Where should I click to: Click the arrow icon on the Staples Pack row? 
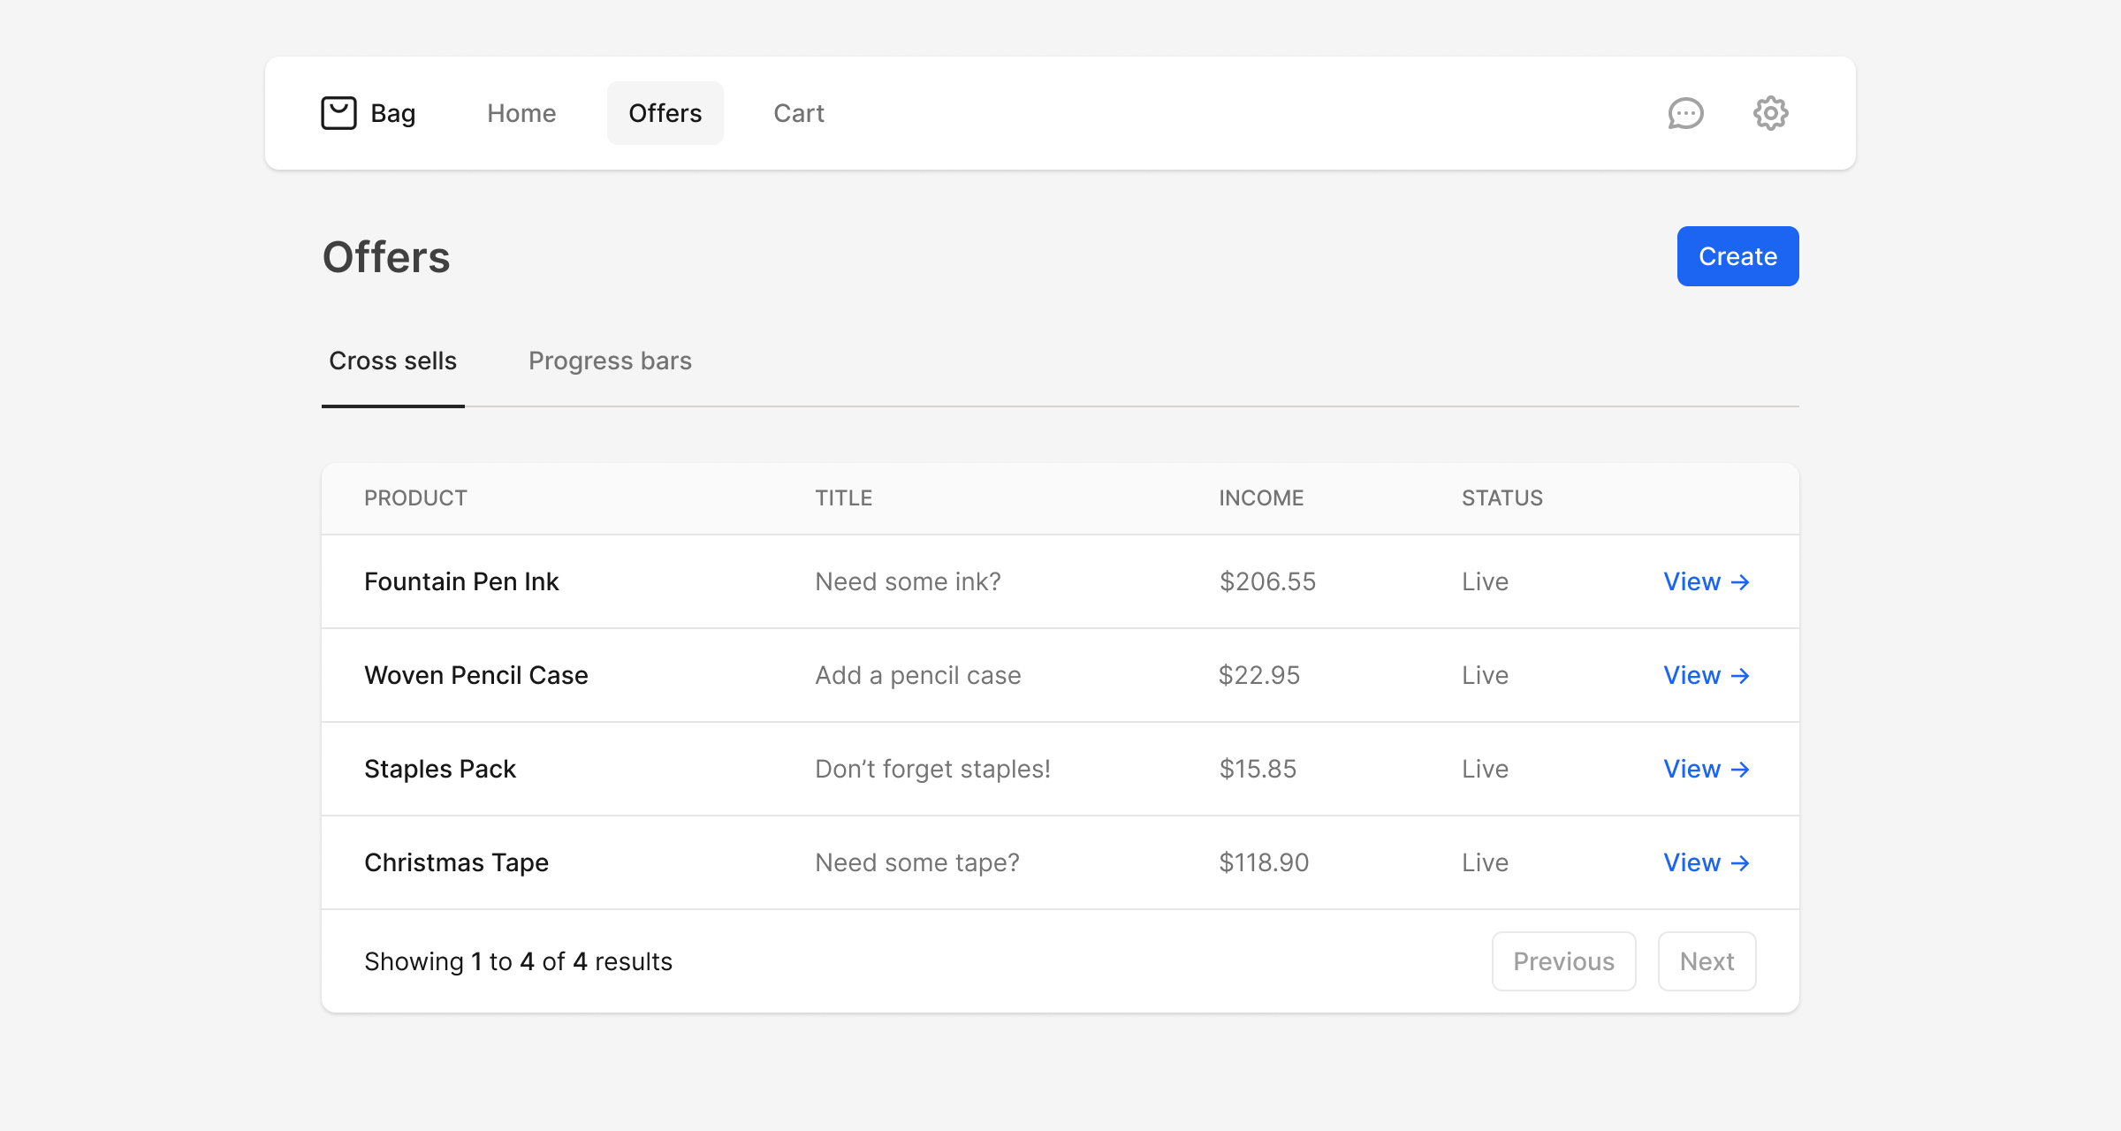point(1741,770)
